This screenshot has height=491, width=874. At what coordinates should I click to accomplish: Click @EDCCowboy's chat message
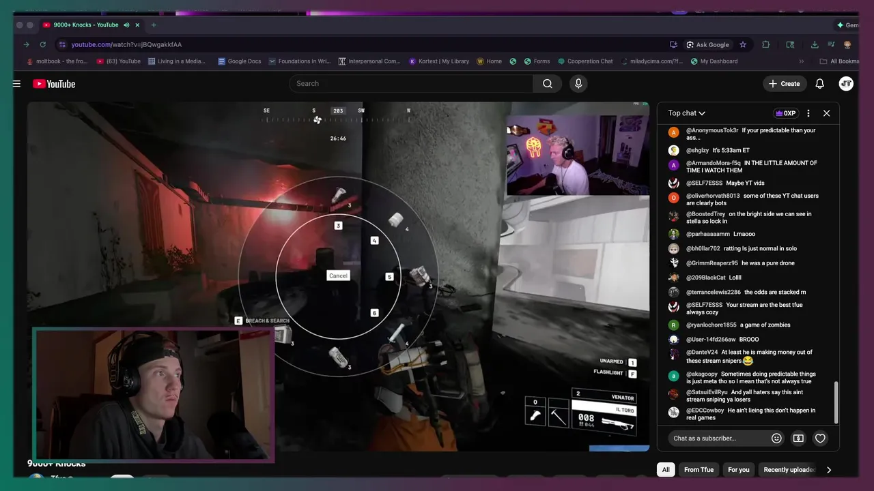749,414
